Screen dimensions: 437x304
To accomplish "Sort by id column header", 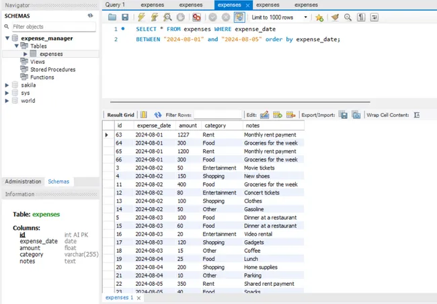I will (124, 126).
